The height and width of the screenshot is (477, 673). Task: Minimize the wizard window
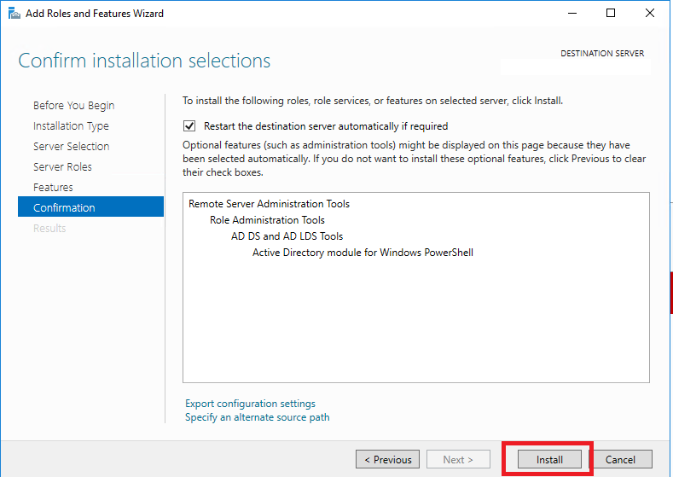pos(572,14)
